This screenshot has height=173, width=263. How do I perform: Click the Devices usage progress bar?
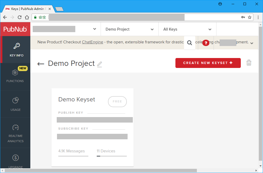[112, 156]
